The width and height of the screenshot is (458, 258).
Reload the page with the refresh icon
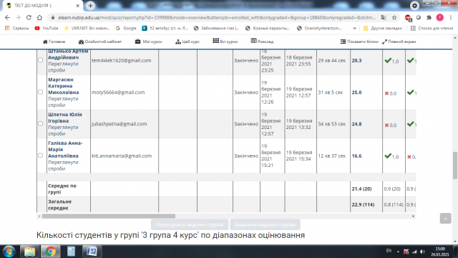(x=29, y=17)
